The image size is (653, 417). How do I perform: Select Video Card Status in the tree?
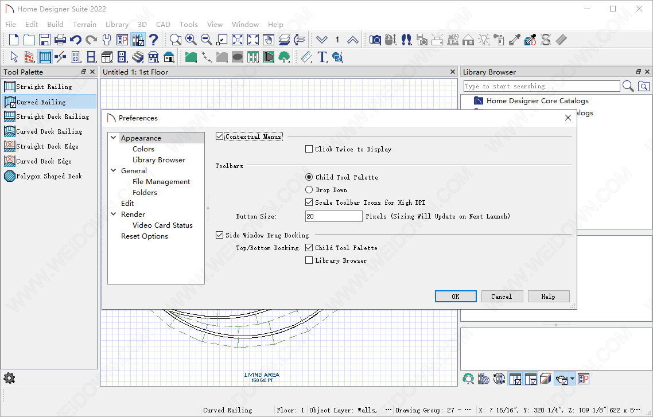(162, 225)
